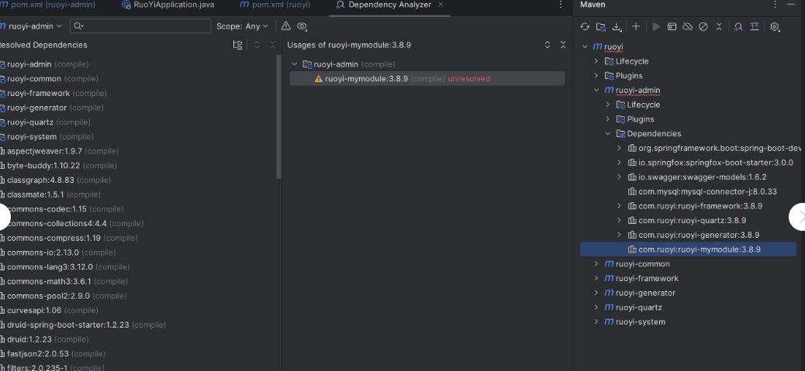Image resolution: width=805 pixels, height=371 pixels.
Task: Select com.ruoyi:ruoyi-mymodule:3.8.9 in Maven tree
Action: pos(688,249)
